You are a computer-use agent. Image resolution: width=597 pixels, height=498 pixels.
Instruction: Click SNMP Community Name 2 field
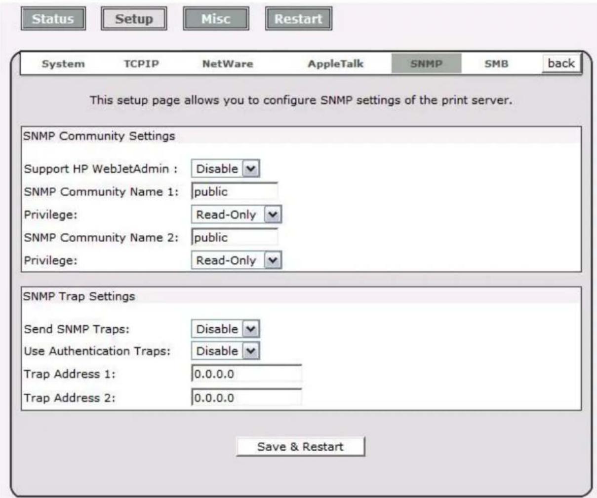tap(235, 238)
